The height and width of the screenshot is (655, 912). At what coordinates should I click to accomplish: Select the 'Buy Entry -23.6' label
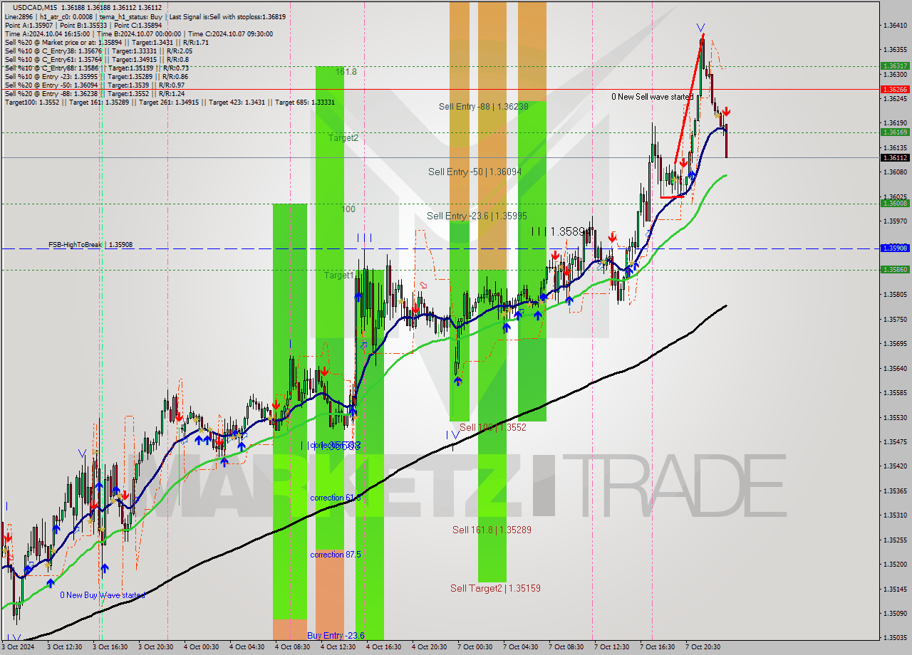336,635
